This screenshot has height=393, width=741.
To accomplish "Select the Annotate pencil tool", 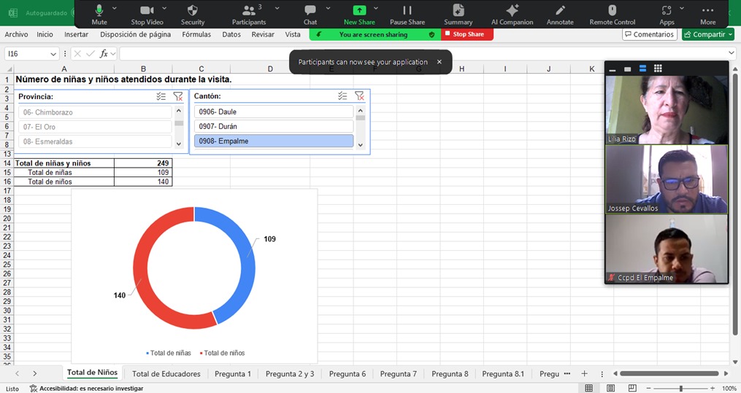I will click(x=560, y=10).
